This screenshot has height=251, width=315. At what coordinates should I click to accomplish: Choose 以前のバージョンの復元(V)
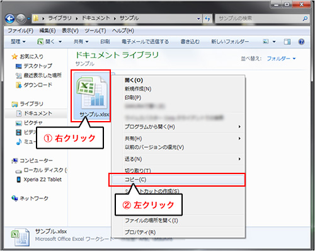154,147
